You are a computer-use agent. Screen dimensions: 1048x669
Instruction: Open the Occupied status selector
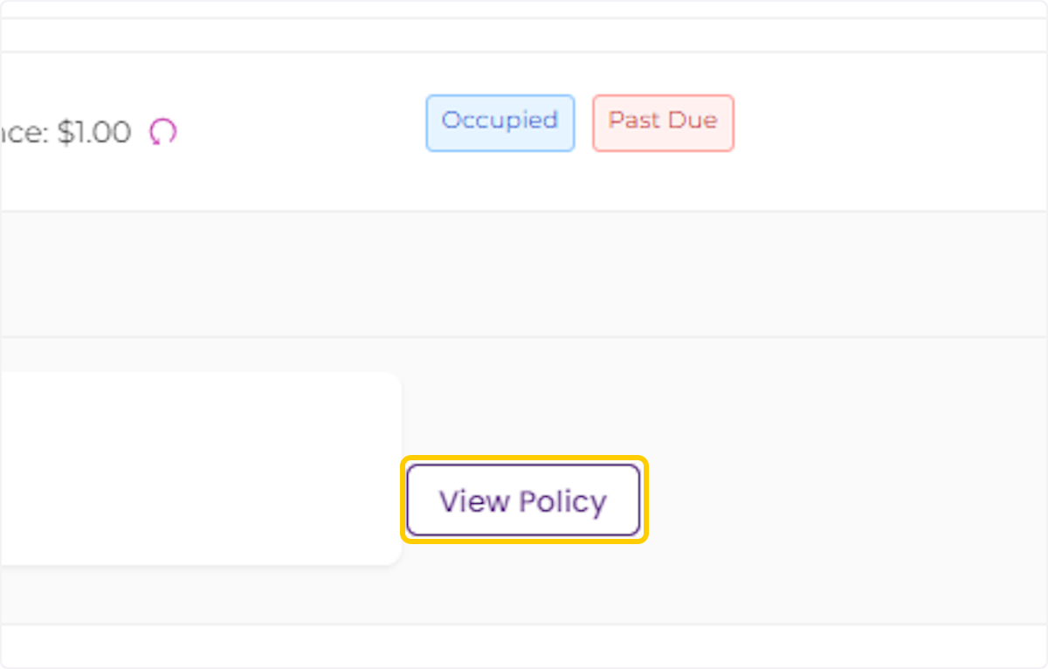pyautogui.click(x=500, y=122)
